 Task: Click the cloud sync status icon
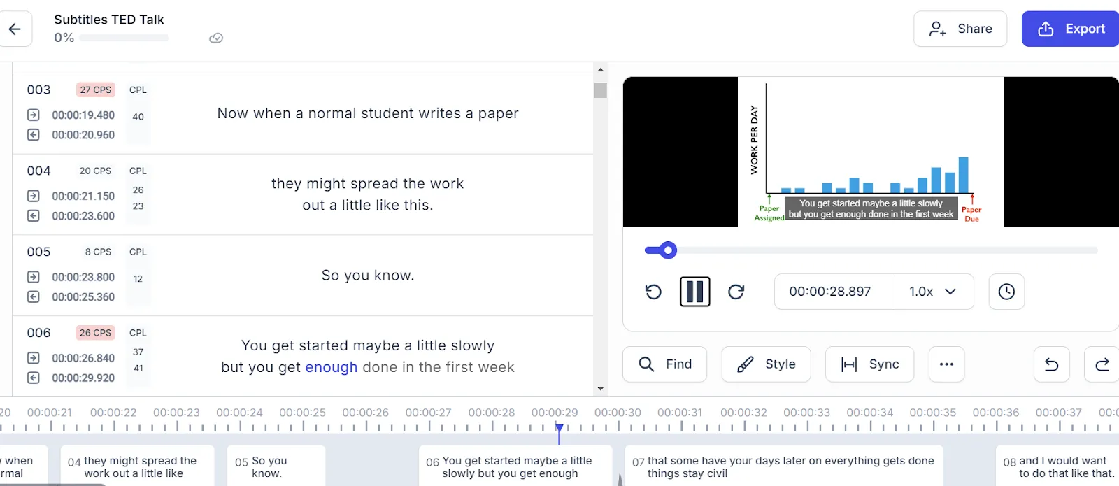216,38
